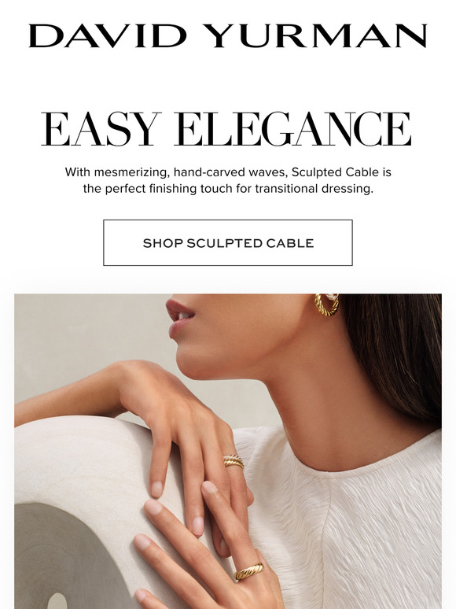Open the David Yurman logo link
The height and width of the screenshot is (609, 456).
228,35
